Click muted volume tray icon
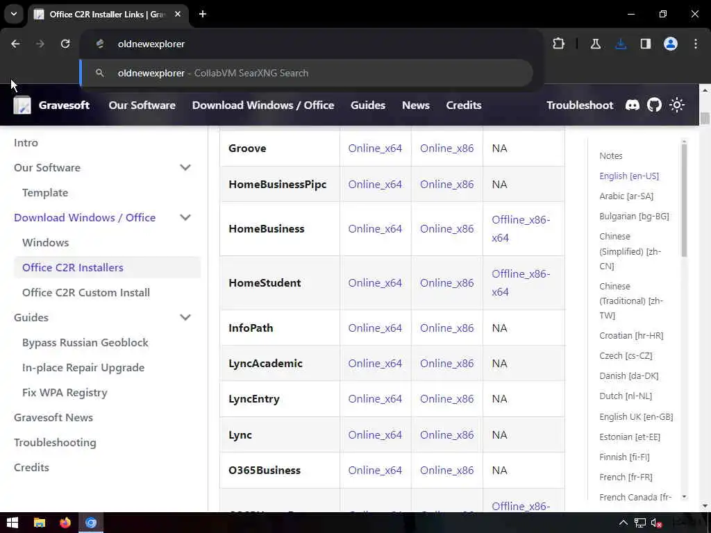Image resolution: width=711 pixels, height=533 pixels. click(656, 523)
